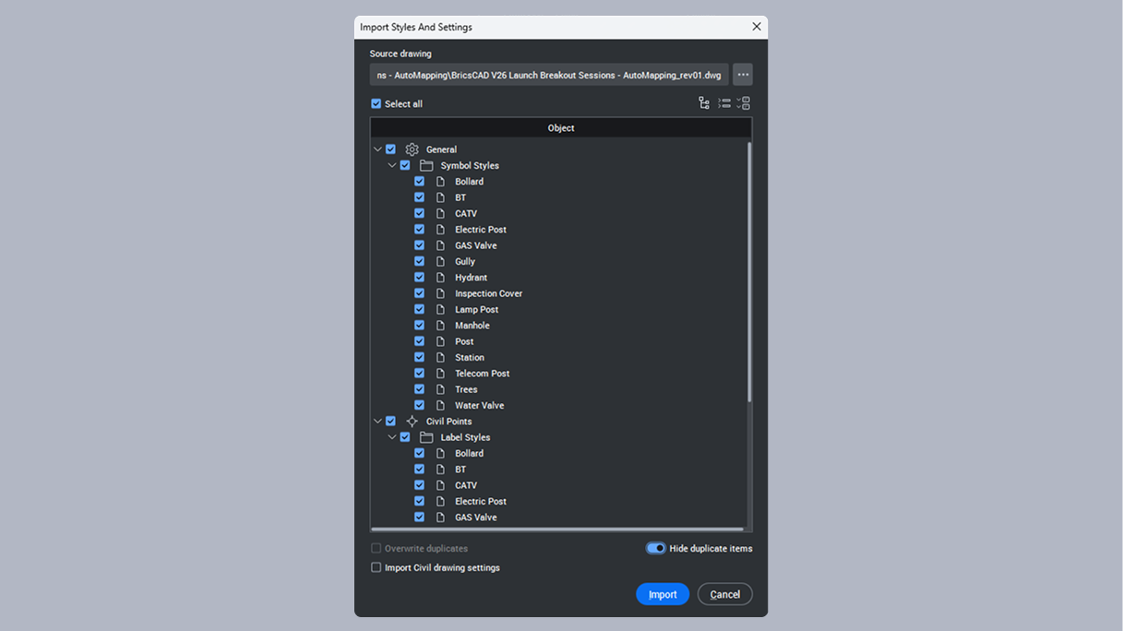1123x631 pixels.
Task: Click the Civil Points marker icon
Action: pos(412,421)
